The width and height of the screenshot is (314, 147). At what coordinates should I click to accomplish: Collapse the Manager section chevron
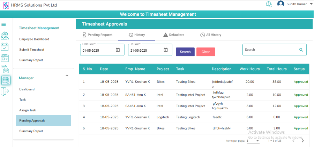pos(67,75)
